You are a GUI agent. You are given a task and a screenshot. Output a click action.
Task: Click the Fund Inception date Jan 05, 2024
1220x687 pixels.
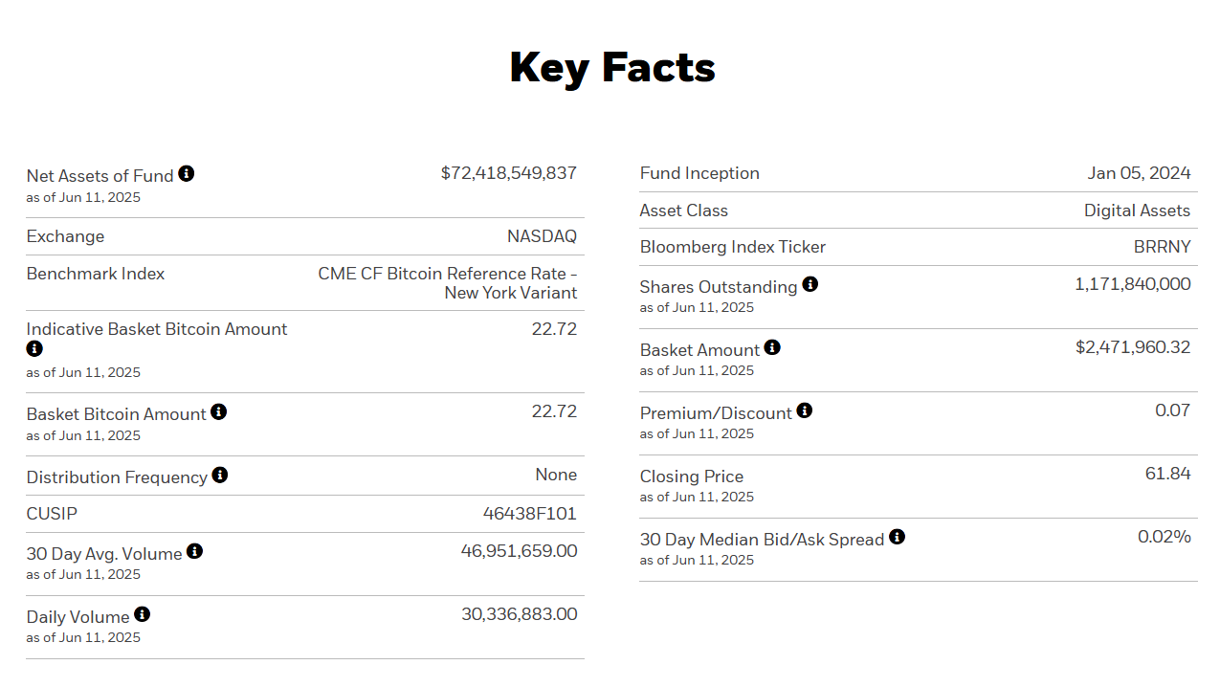(1139, 173)
